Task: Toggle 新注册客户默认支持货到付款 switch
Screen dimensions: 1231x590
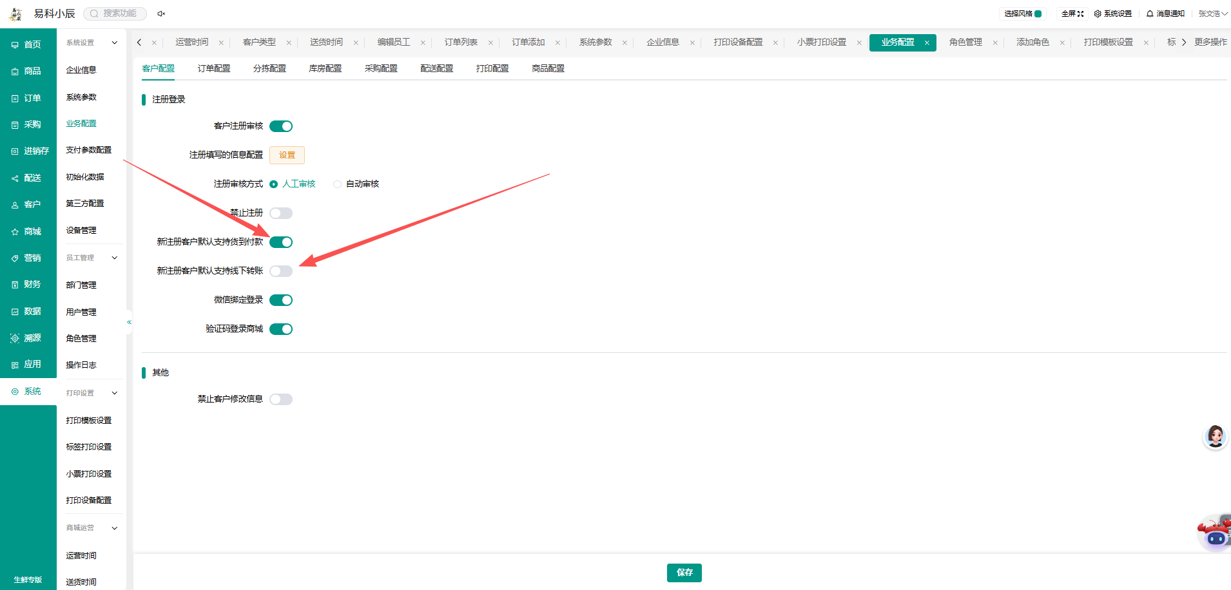Action: [x=281, y=242]
